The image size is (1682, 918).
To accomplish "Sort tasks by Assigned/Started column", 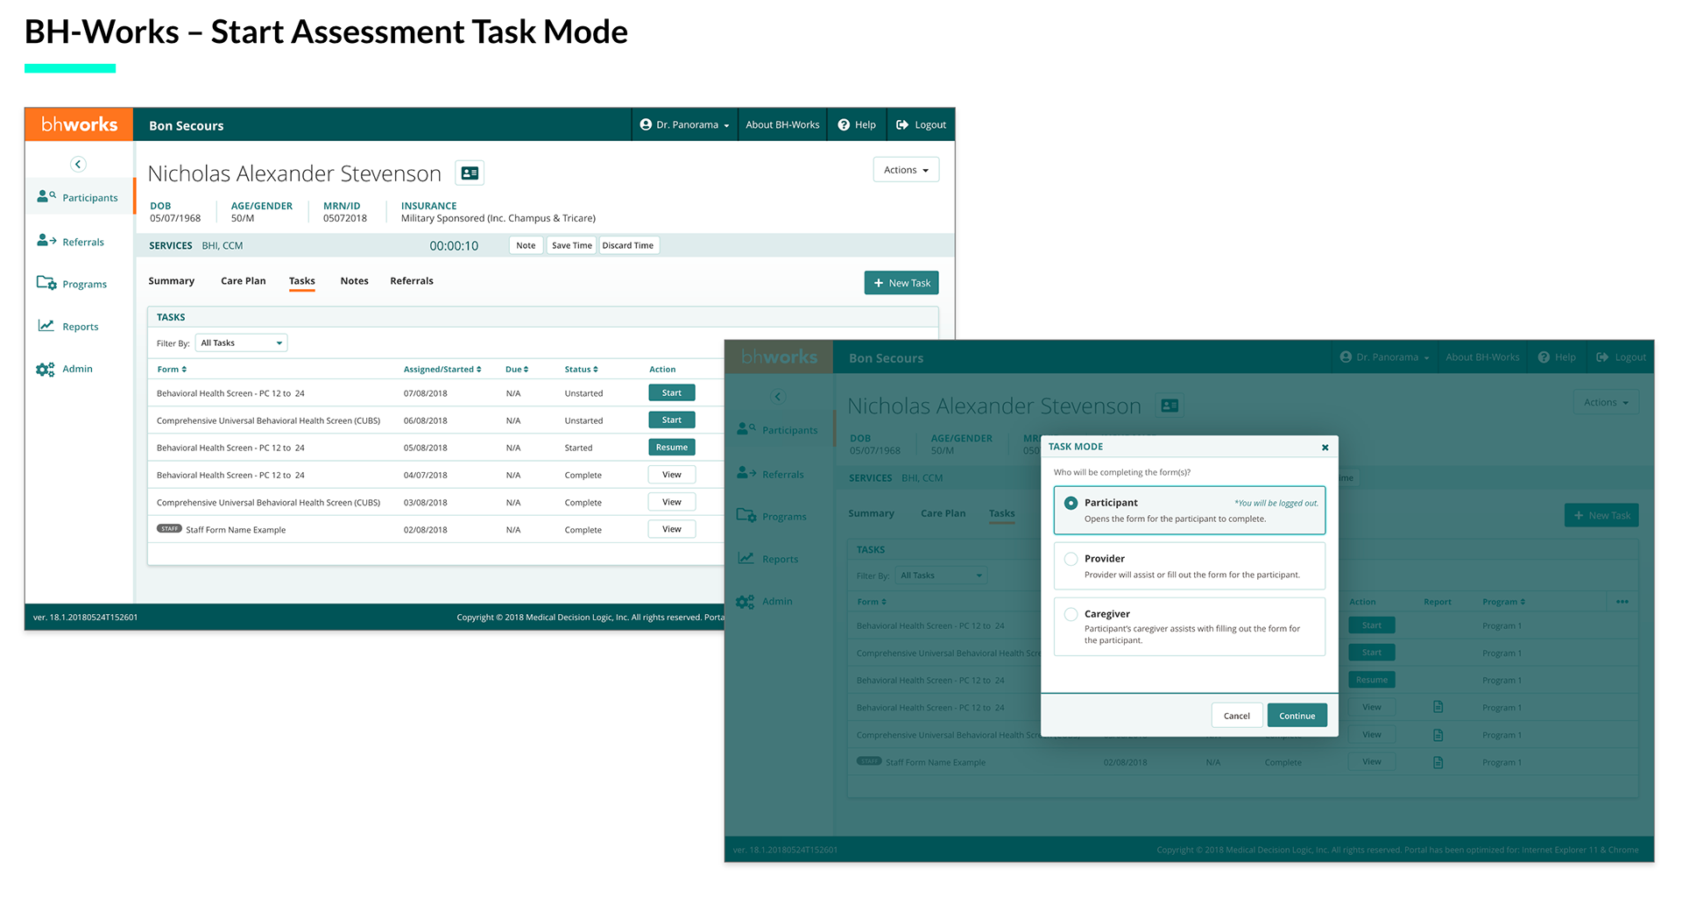I will coord(442,370).
